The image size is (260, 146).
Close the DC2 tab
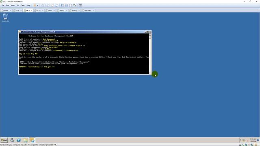pyautogui.click(x=31, y=11)
